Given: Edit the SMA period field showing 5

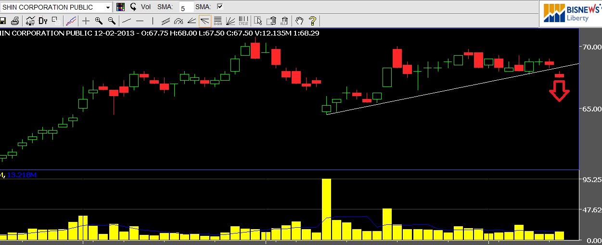Looking at the screenshot, I should click(x=186, y=8).
